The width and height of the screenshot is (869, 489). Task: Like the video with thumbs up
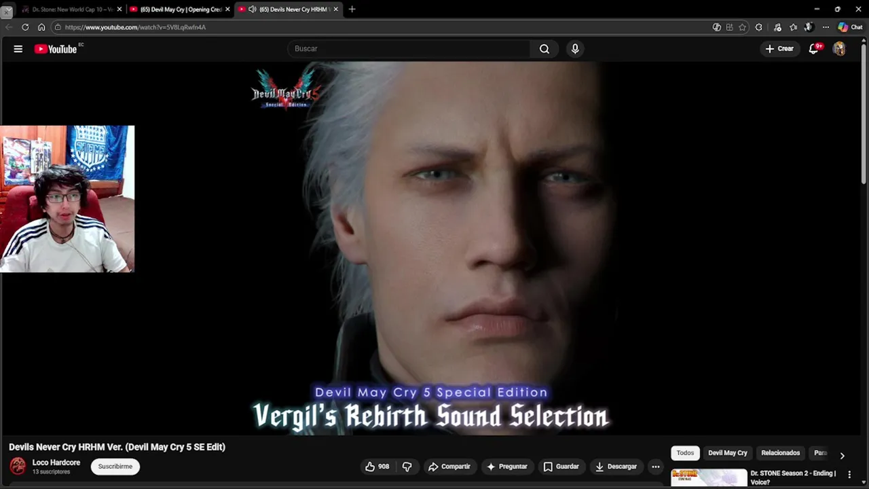point(377,467)
